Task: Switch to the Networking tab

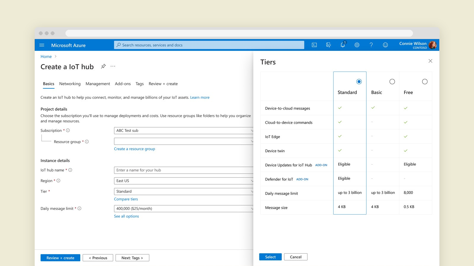Action: (70, 84)
